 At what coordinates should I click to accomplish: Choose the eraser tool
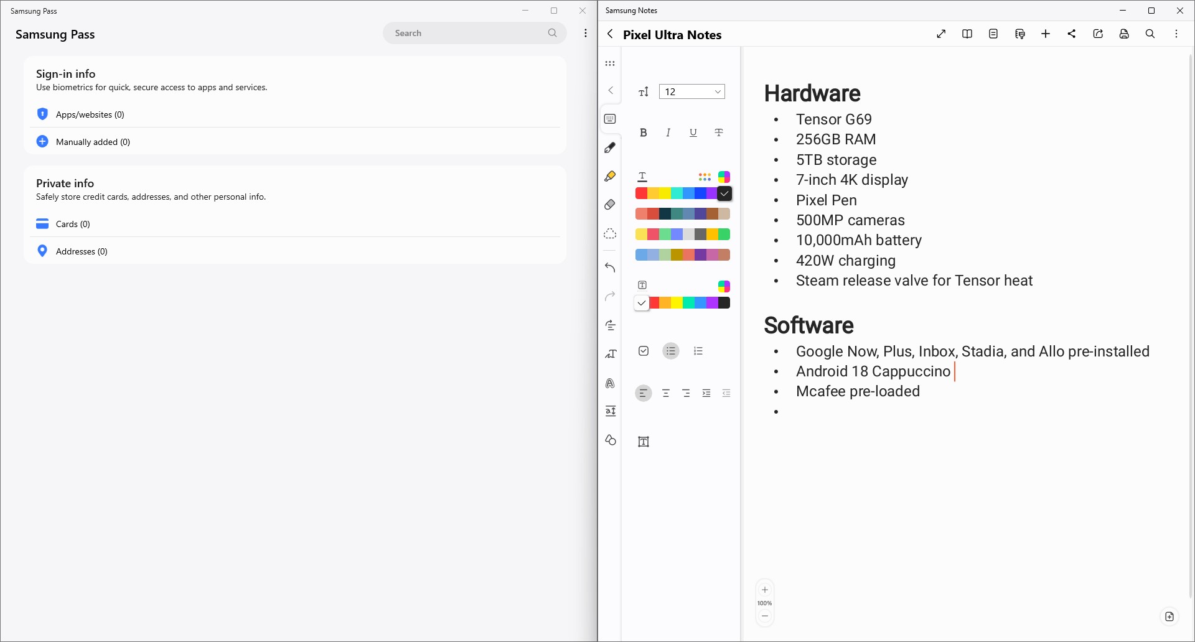(610, 205)
